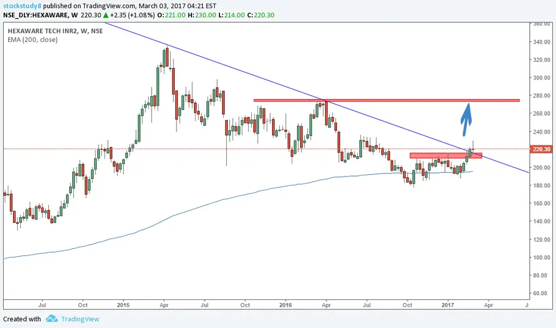Screen dimensions: 556x328
Task: Click the 320.00 price axis label
Action: click(x=542, y=60)
